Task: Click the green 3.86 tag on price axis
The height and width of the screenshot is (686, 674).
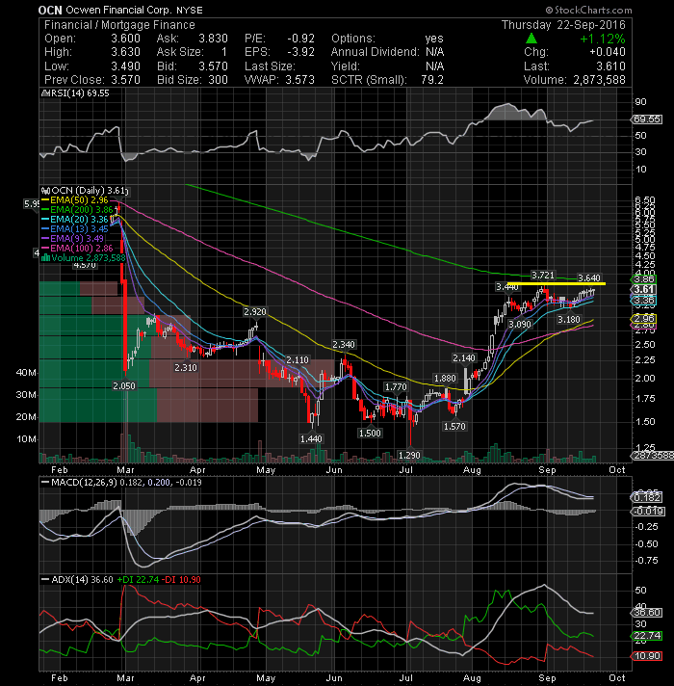Action: click(644, 279)
